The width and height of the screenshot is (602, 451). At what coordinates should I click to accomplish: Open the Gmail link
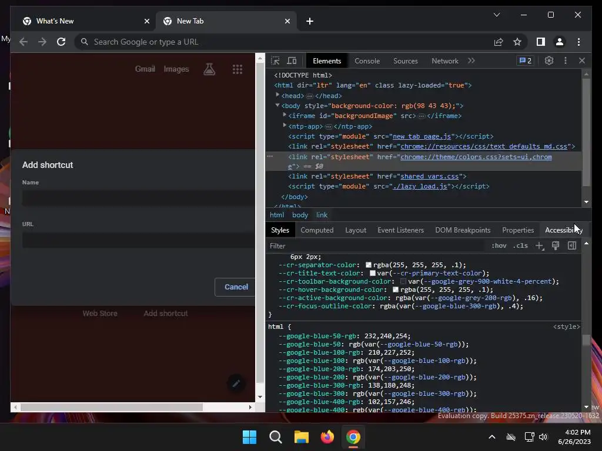coord(145,69)
